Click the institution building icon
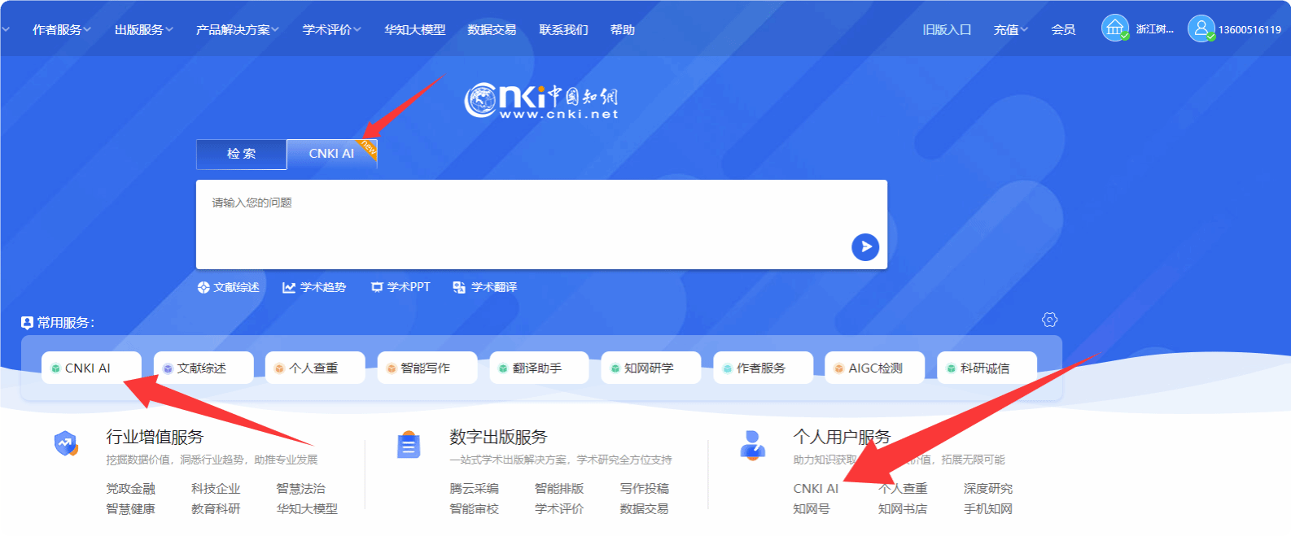Image resolution: width=1291 pixels, height=536 pixels. [1114, 28]
